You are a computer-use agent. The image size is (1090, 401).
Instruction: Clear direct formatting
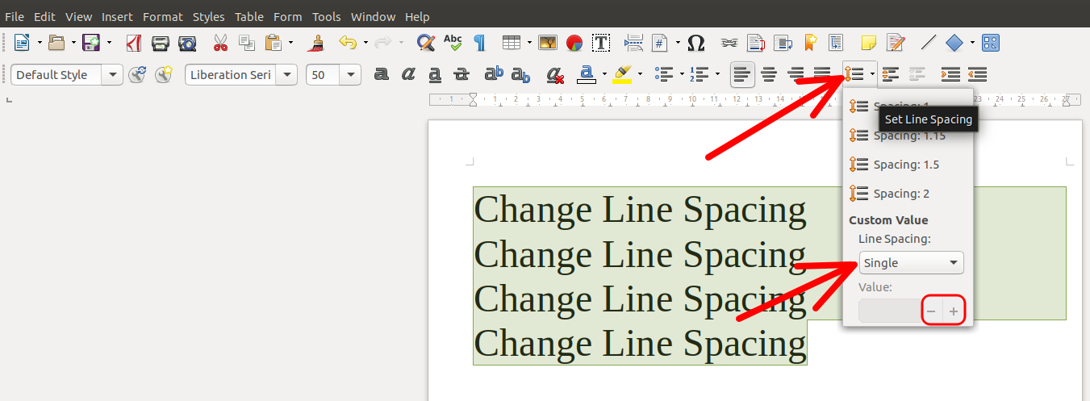pos(555,74)
